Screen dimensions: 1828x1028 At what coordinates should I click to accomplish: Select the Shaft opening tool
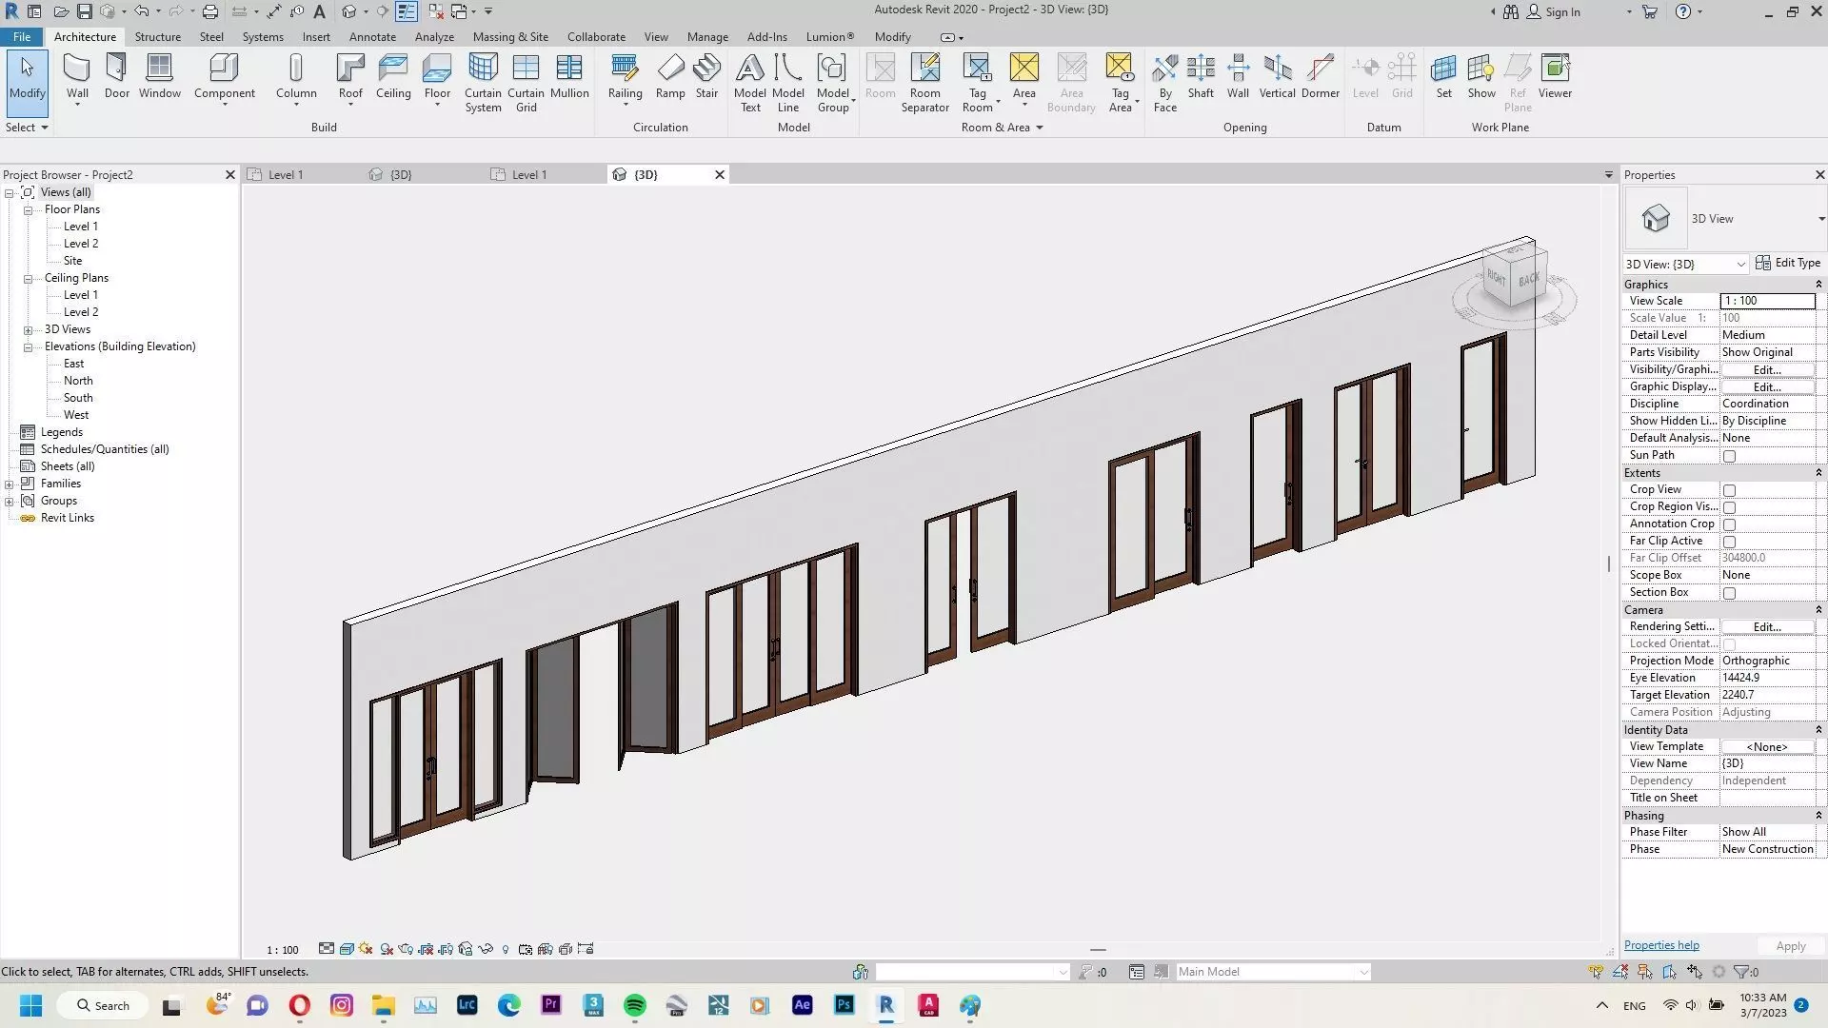1201,76
